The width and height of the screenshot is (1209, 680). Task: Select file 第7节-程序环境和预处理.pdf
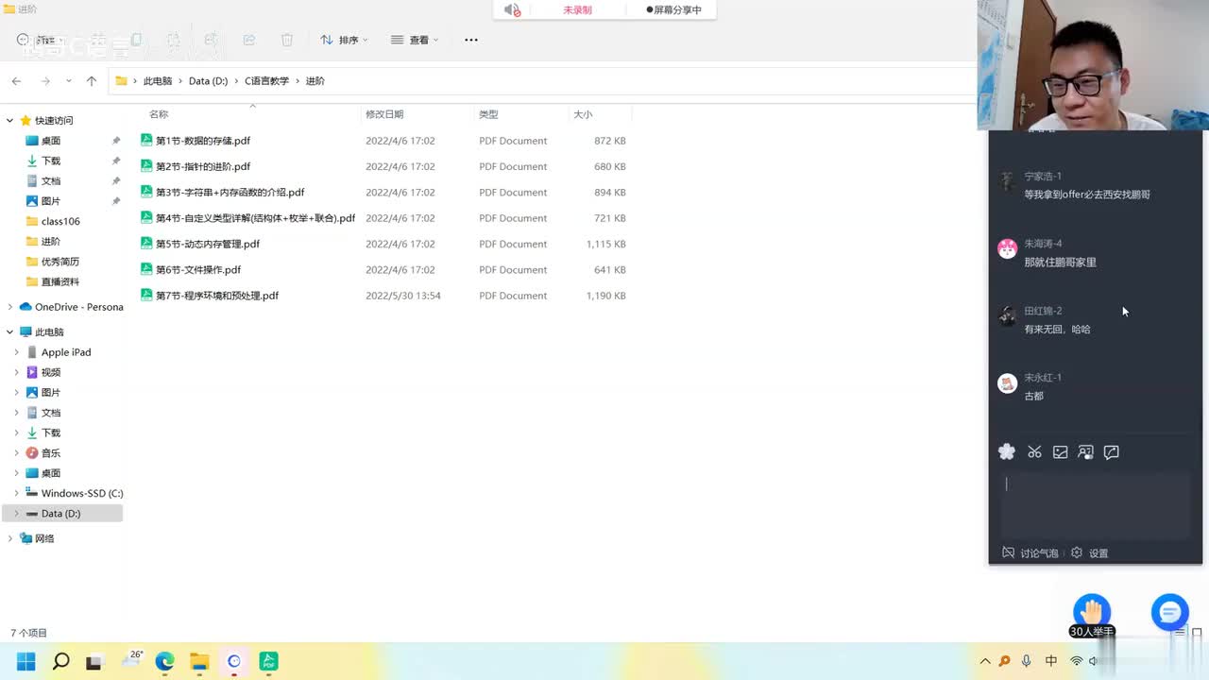(x=216, y=296)
